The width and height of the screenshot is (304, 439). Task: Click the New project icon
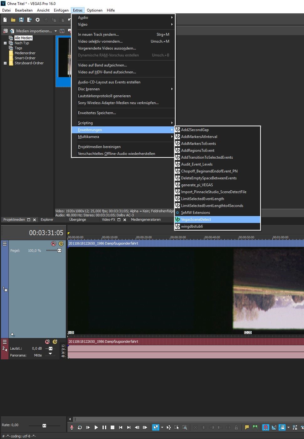(5, 20)
